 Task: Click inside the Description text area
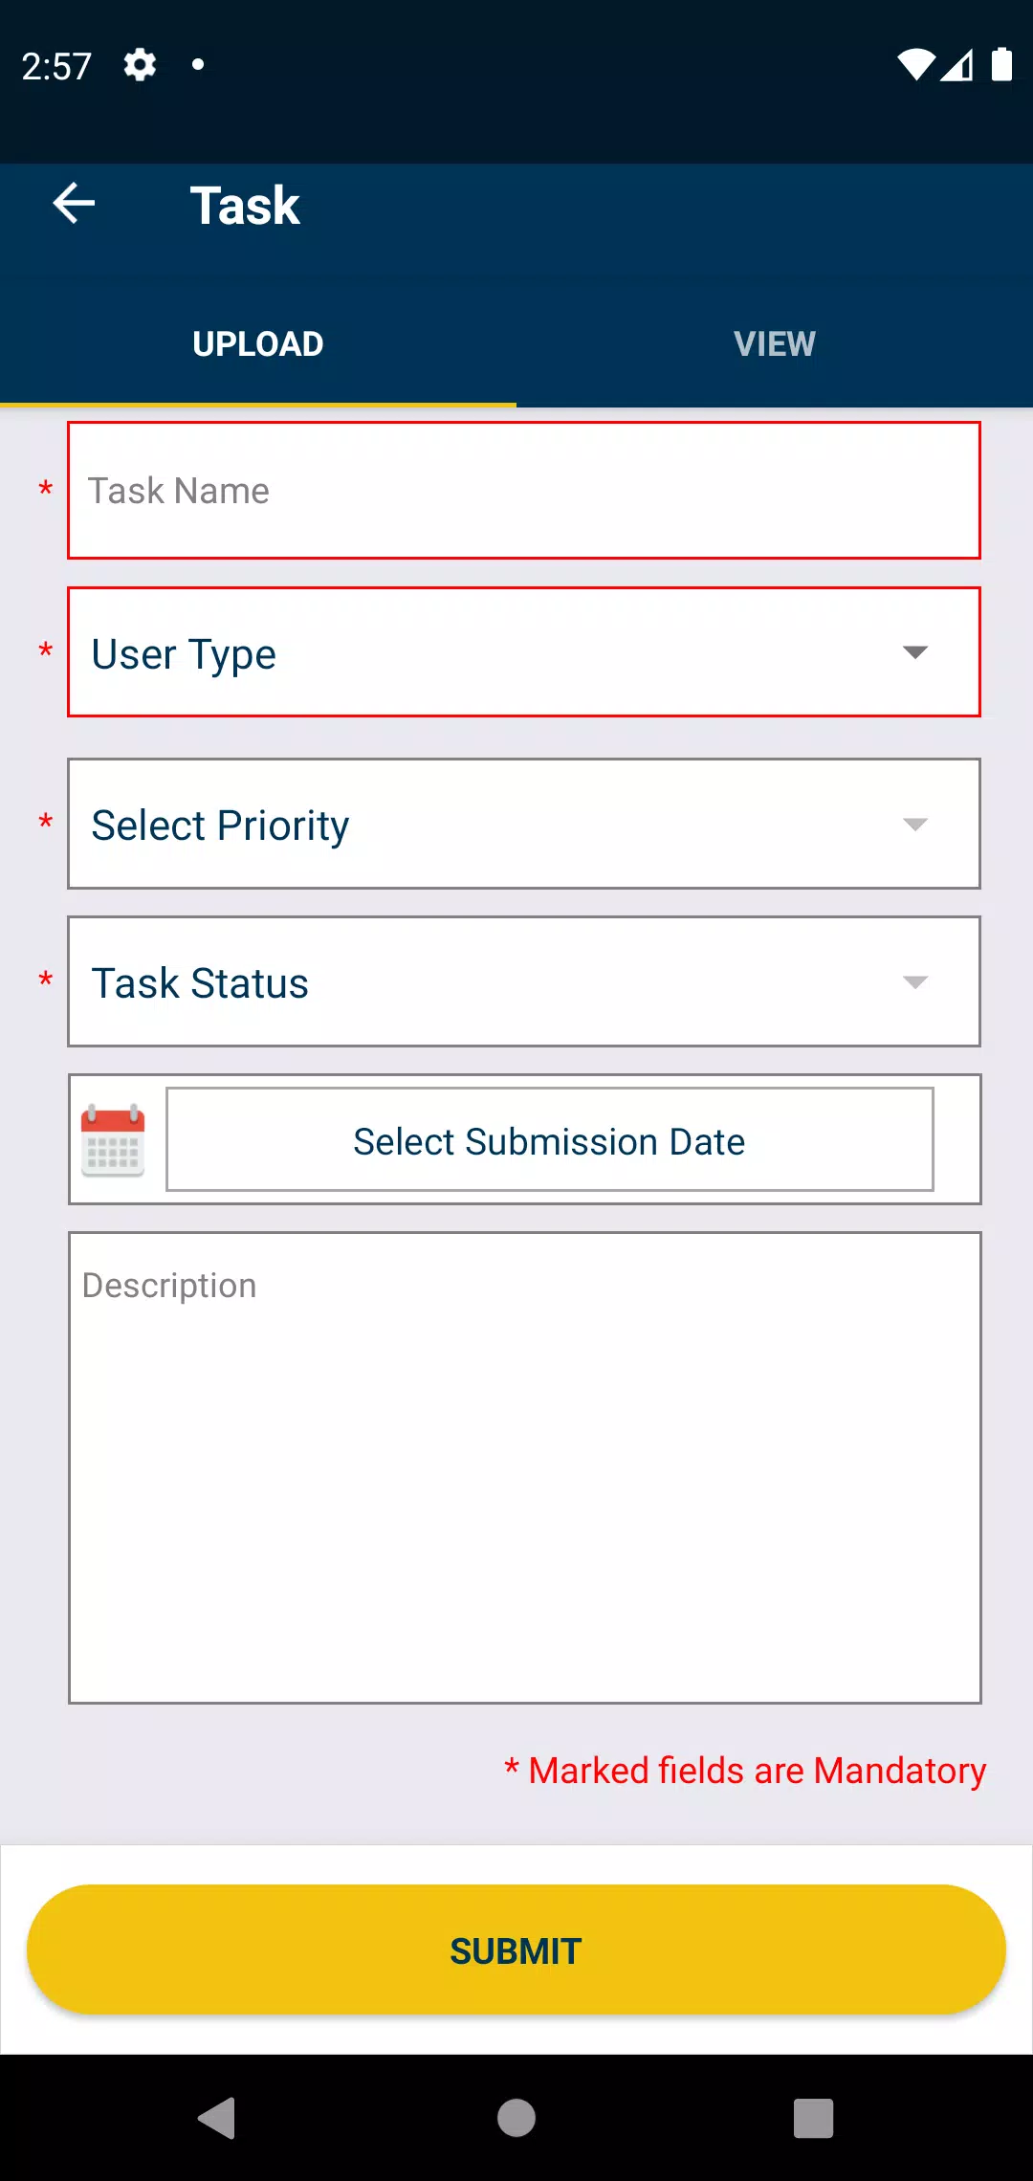(x=525, y=1467)
